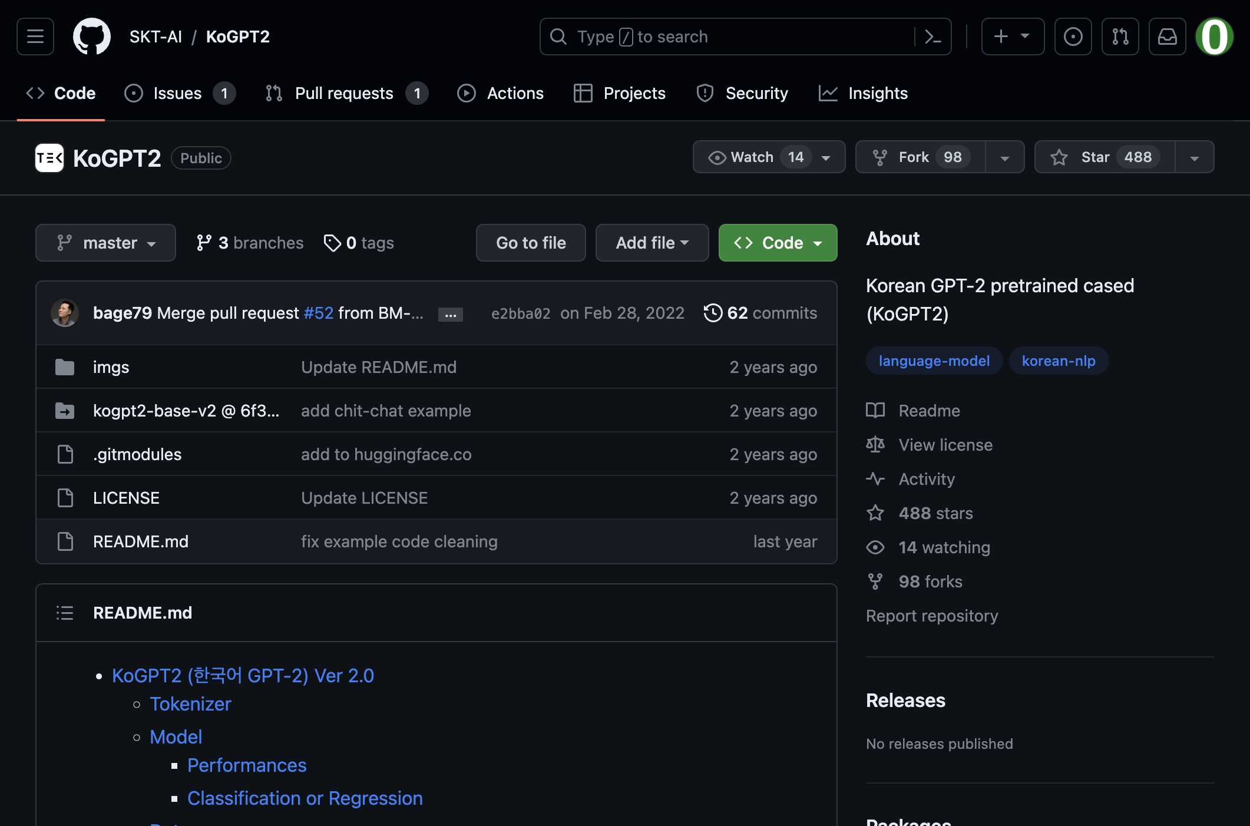Switch to the Code tab

61,93
